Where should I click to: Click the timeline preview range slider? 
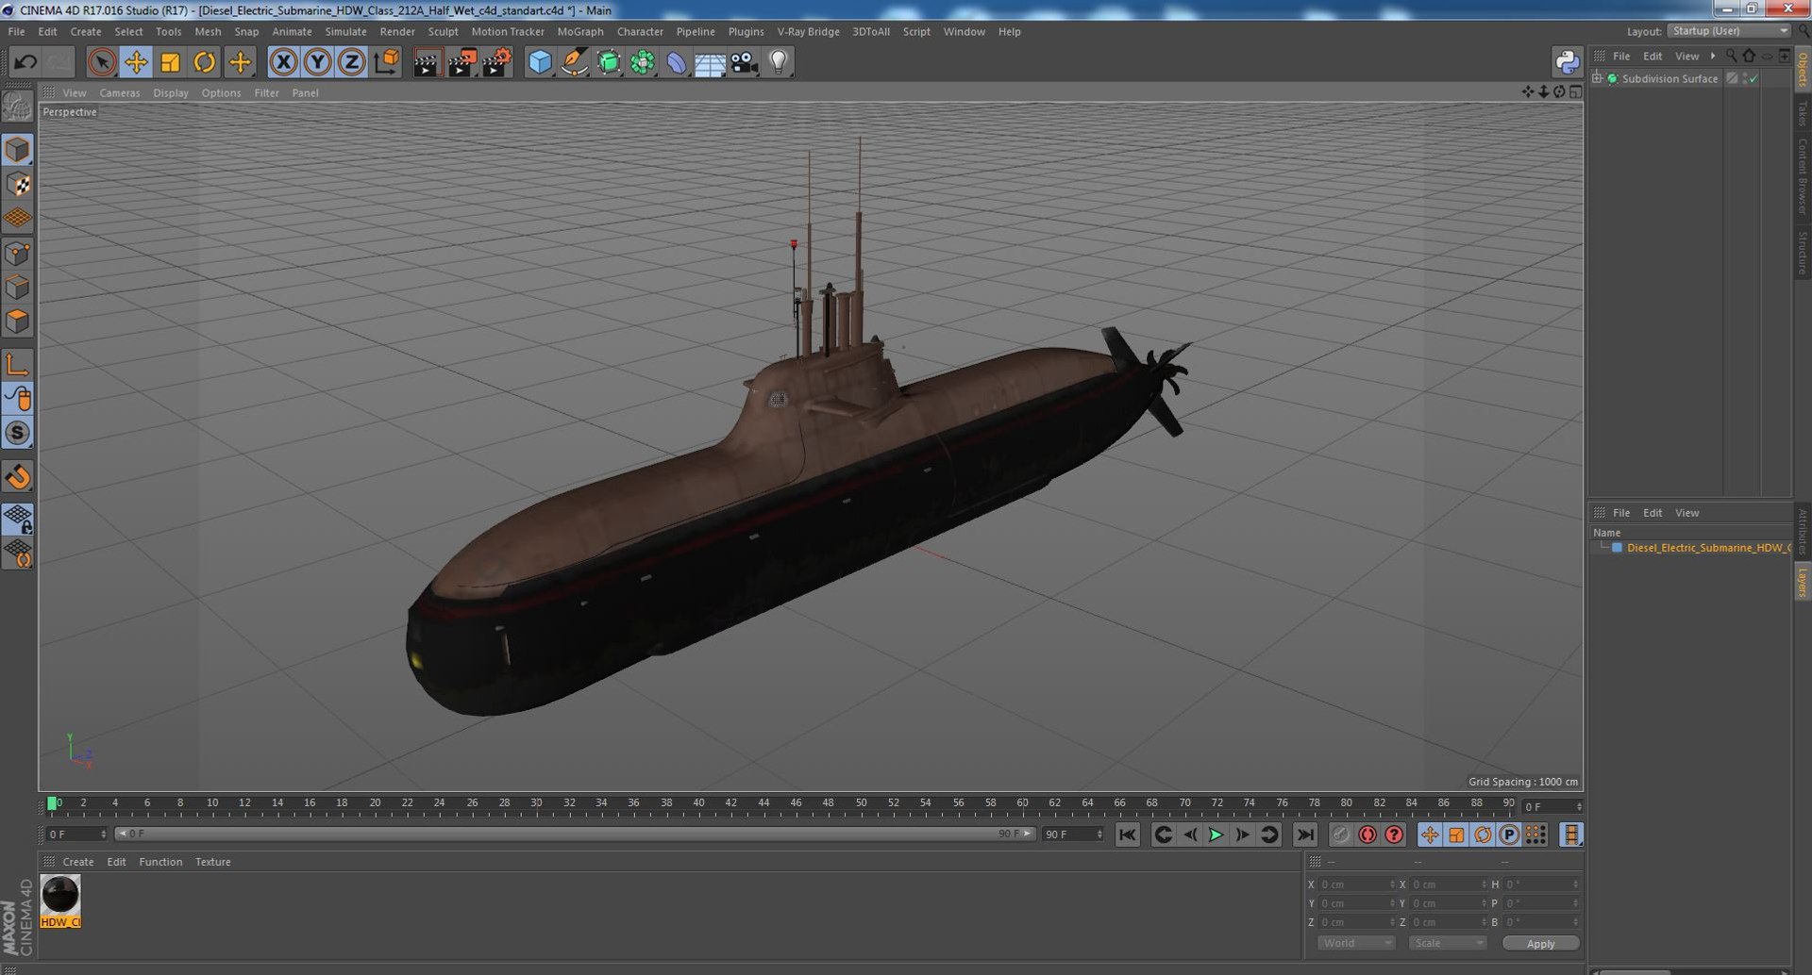[x=575, y=835]
